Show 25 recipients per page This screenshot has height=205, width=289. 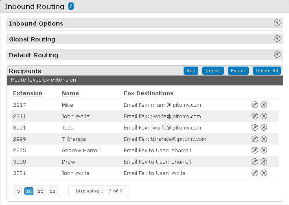tap(41, 191)
